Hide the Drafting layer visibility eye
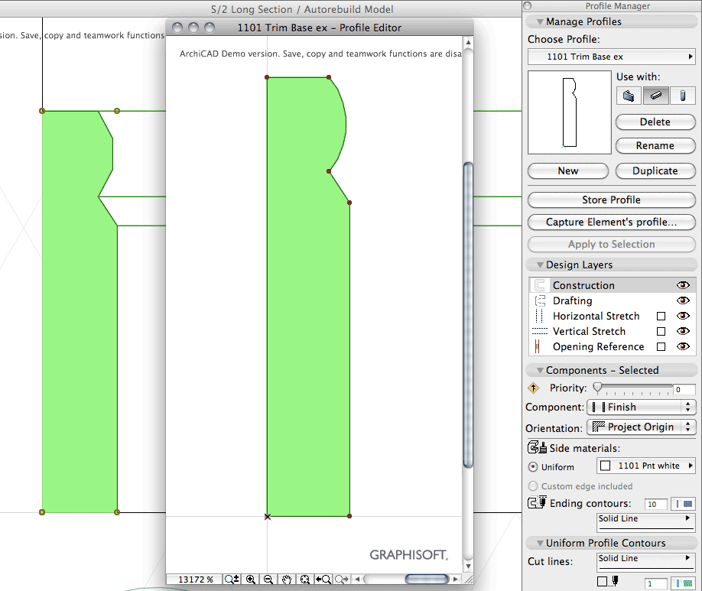The width and height of the screenshot is (702, 591). (682, 300)
